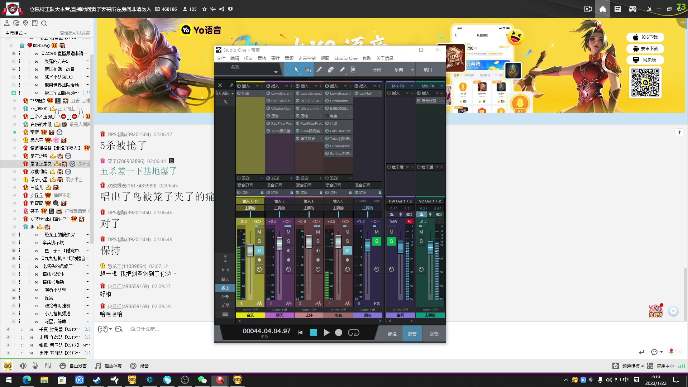This screenshot has height=387, width=688.
Task: Open first Mix FX dropdown on 监听 channel
Action: tap(412, 86)
